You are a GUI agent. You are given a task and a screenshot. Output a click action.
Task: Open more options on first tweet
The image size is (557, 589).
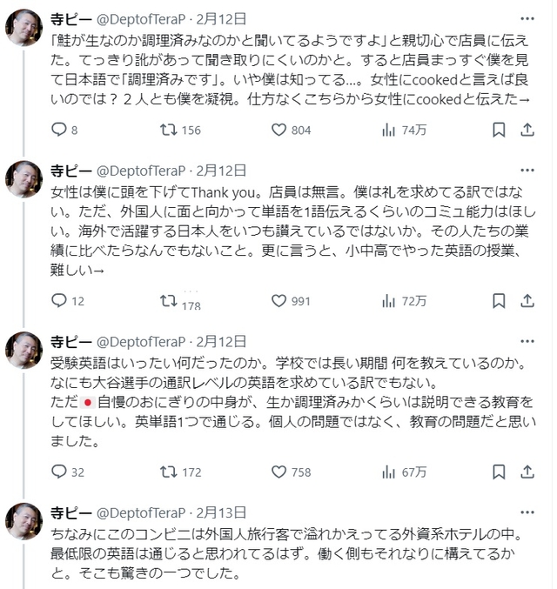527,18
